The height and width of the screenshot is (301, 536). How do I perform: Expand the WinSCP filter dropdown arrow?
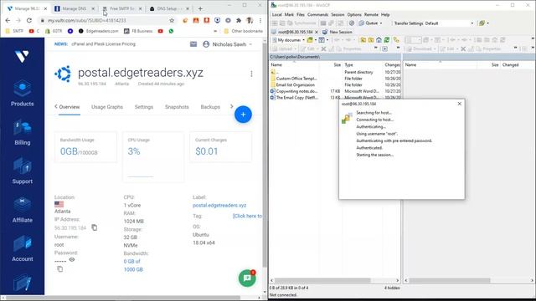(327, 40)
